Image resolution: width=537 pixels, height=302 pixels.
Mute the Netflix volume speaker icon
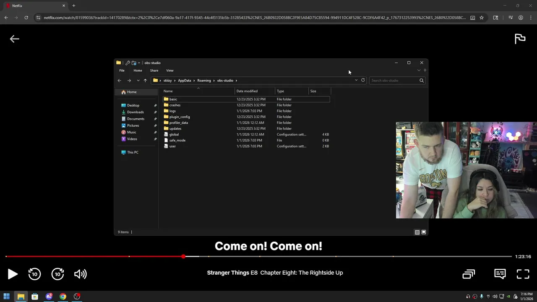tap(80, 274)
